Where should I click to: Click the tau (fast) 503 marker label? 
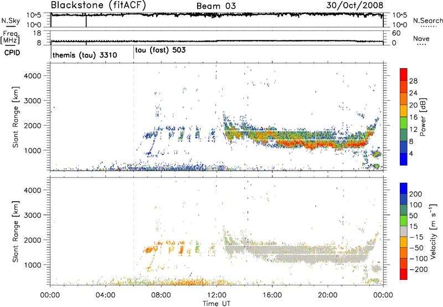point(161,50)
